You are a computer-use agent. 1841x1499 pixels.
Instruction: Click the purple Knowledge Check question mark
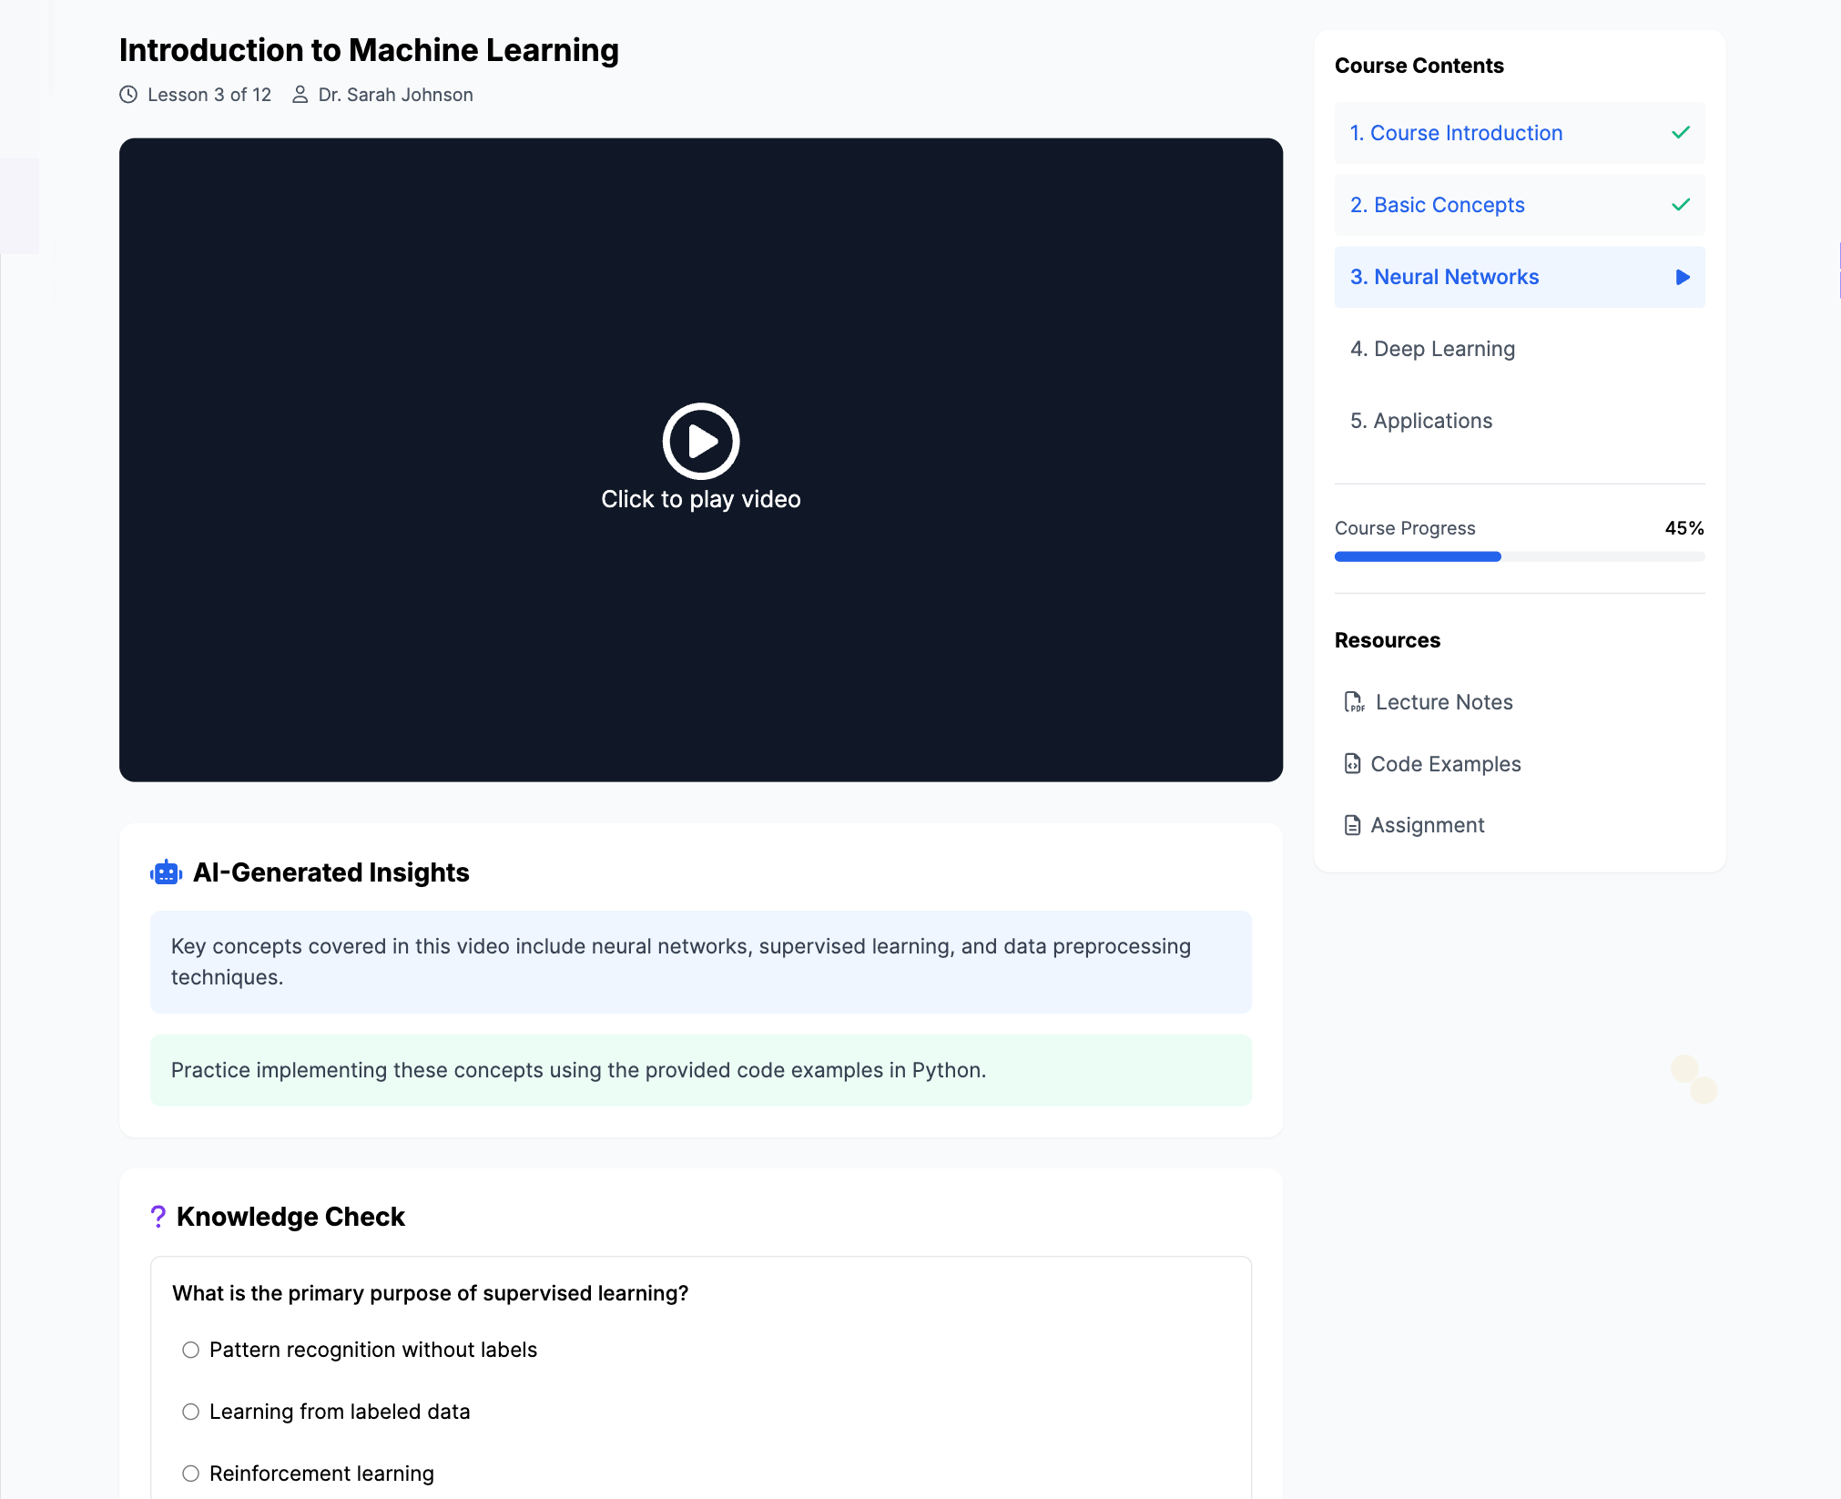coord(158,1217)
